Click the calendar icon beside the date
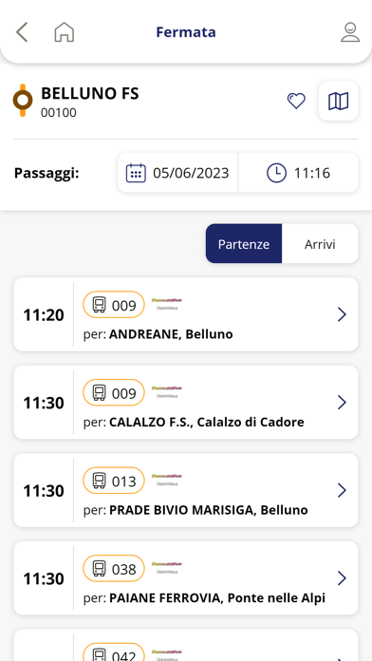 (x=136, y=173)
